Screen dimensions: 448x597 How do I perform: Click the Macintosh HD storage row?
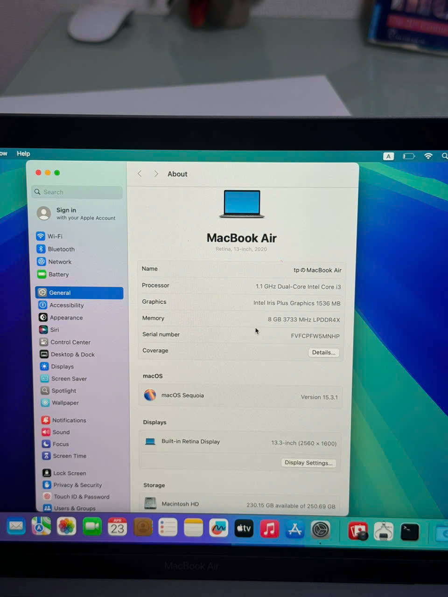tap(240, 505)
